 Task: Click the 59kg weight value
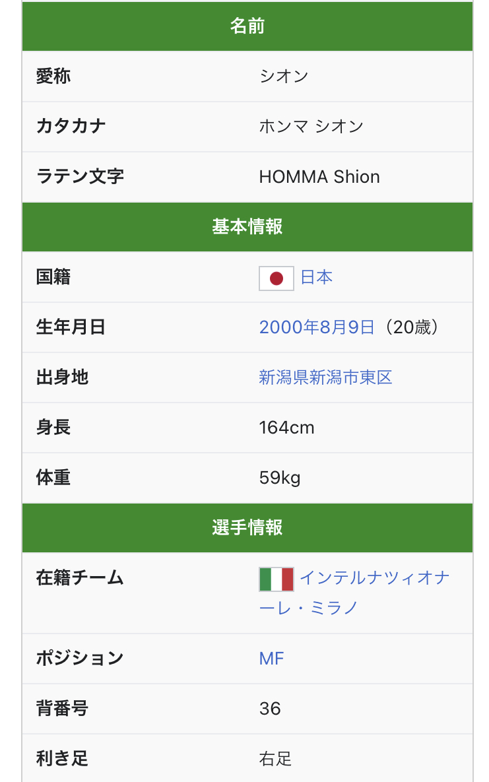(x=280, y=478)
